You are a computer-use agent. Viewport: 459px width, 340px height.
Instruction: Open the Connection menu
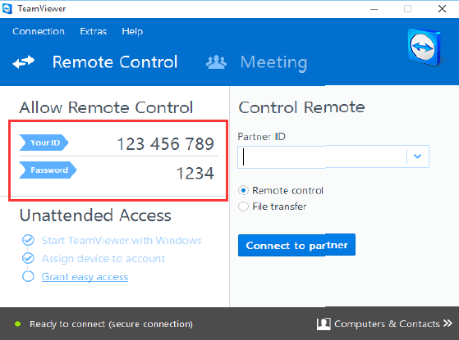click(x=39, y=31)
